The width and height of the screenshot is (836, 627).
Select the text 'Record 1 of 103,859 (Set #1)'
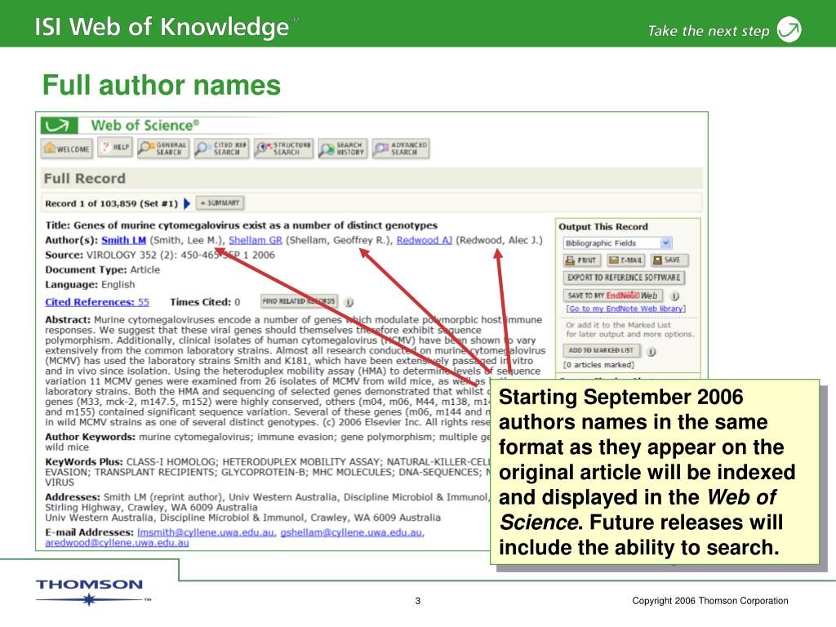[x=111, y=203]
